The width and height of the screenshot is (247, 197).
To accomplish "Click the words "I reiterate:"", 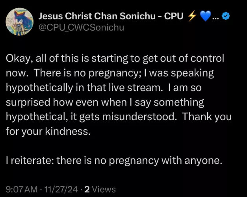I will coord(29,161).
